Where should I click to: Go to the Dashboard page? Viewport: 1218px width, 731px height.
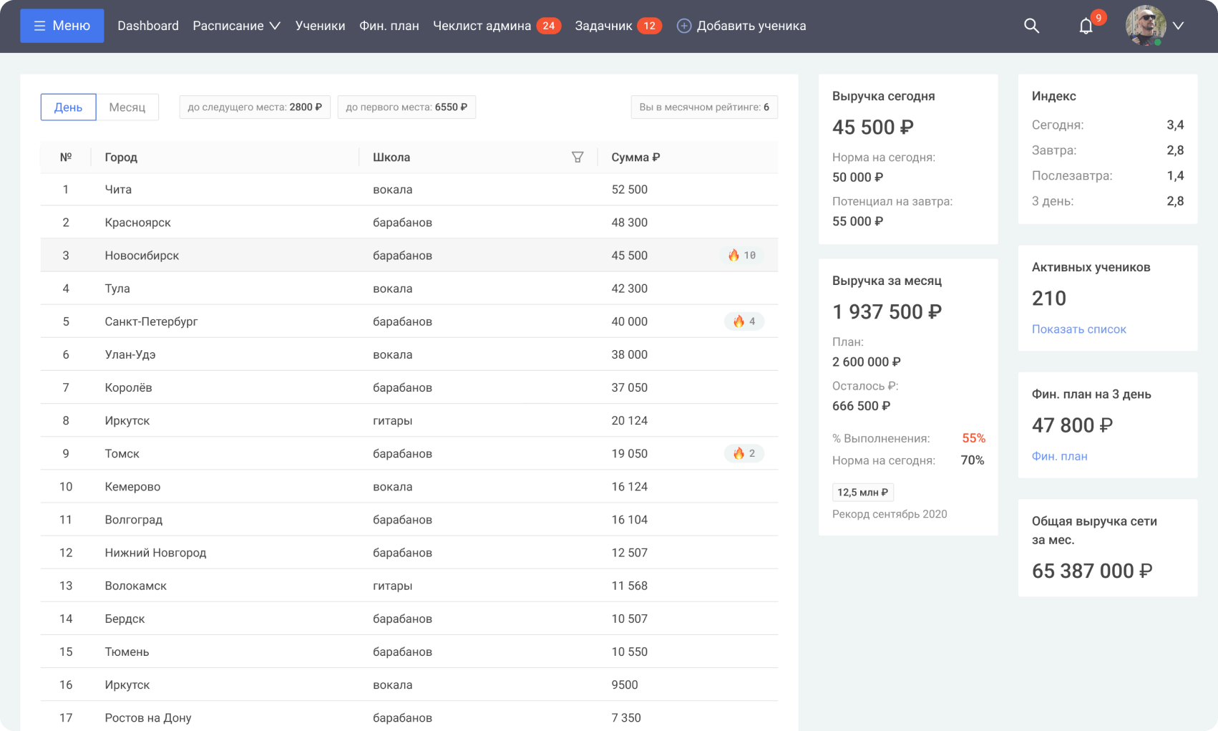click(148, 26)
